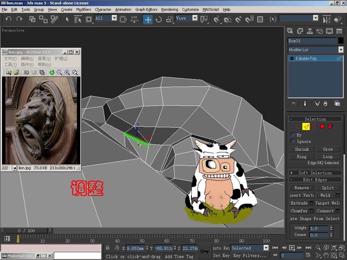Open the Graph Editors menu
Screen dimensions: 347x260
(x=146, y=9)
